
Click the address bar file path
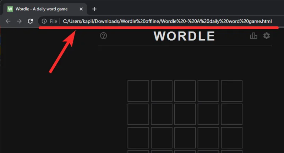167,21
